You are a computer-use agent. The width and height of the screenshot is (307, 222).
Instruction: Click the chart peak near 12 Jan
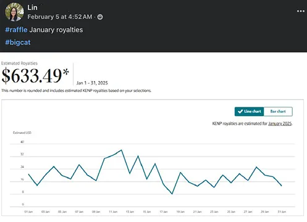click(x=122, y=150)
